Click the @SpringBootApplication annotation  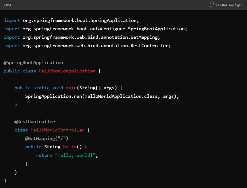pyautogui.click(x=33, y=62)
